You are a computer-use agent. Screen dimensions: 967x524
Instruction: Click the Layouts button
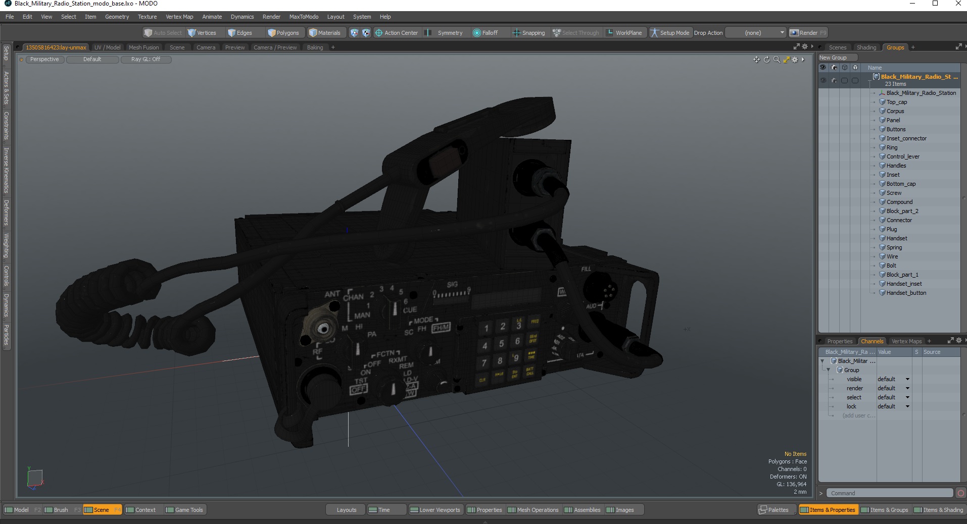coord(346,510)
